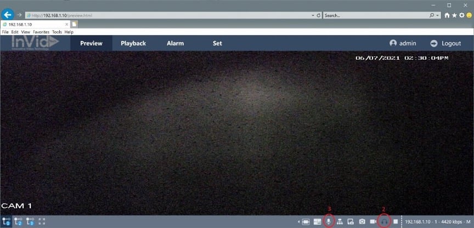Take a snapshot with the camera icon
Viewport: 474px width, 228px height.
362,221
